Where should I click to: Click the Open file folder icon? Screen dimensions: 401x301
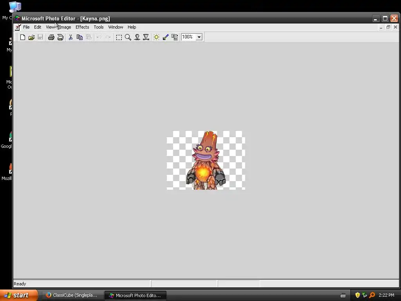click(x=31, y=37)
